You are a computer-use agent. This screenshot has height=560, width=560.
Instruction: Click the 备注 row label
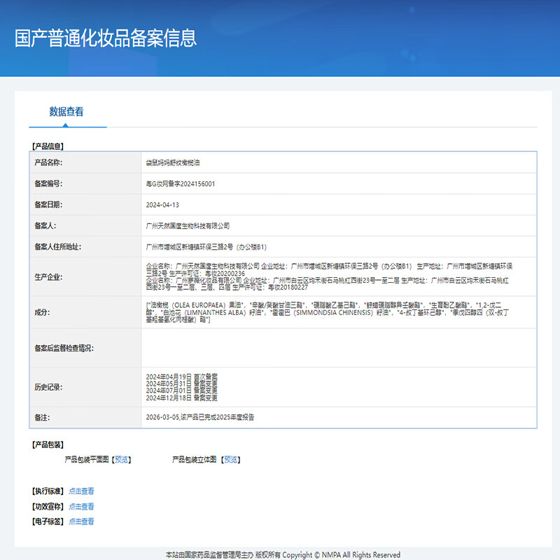click(x=42, y=417)
